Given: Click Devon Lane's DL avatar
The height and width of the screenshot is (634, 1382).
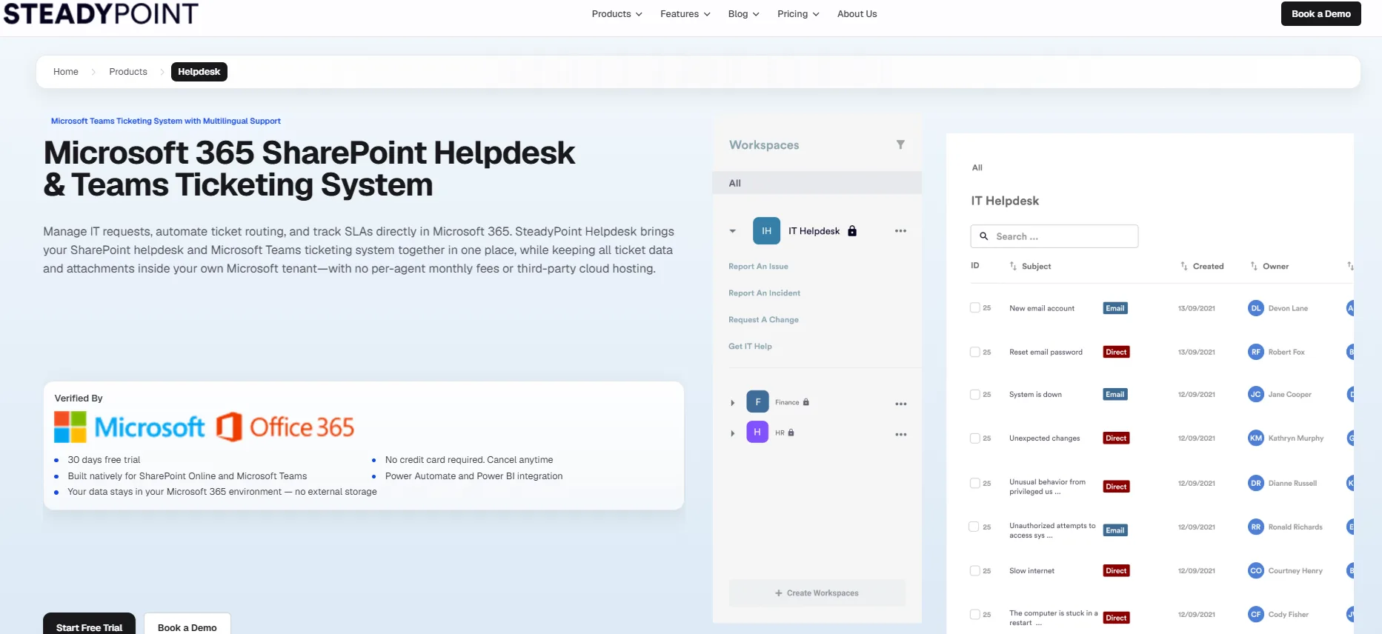Looking at the screenshot, I should (1255, 308).
